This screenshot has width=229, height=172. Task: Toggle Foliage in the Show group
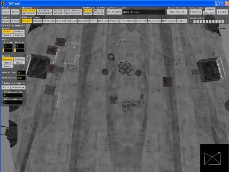(44, 10)
